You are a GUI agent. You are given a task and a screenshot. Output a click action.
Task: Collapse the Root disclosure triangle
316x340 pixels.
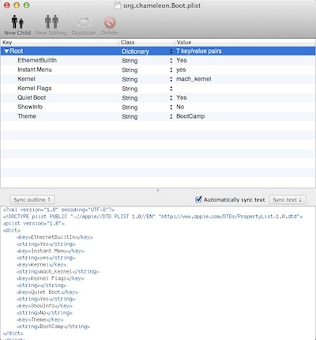click(x=6, y=51)
